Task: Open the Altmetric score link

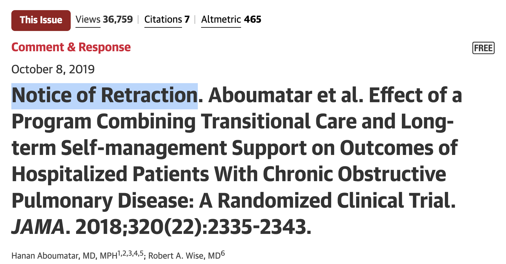Action: [x=221, y=20]
